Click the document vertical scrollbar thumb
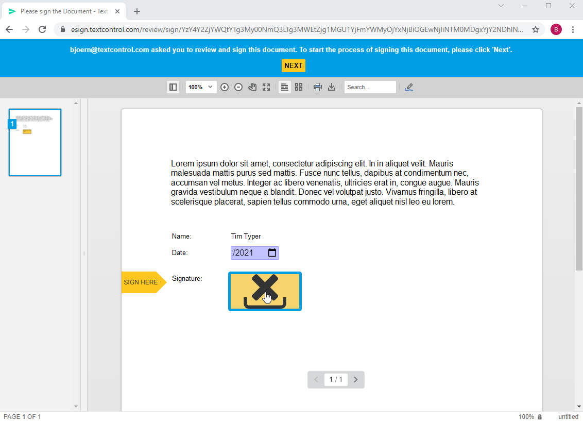 click(x=579, y=189)
